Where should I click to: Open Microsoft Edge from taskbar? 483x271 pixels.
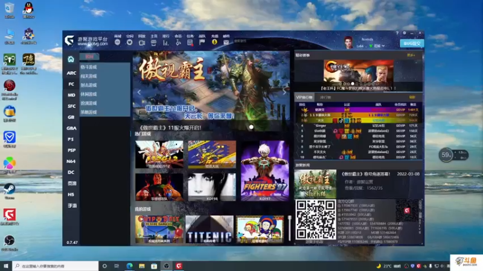point(129,266)
